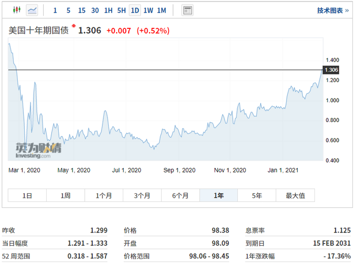The width and height of the screenshot is (355, 265).
Task: Switch to area line chart type
Action: 32,10
